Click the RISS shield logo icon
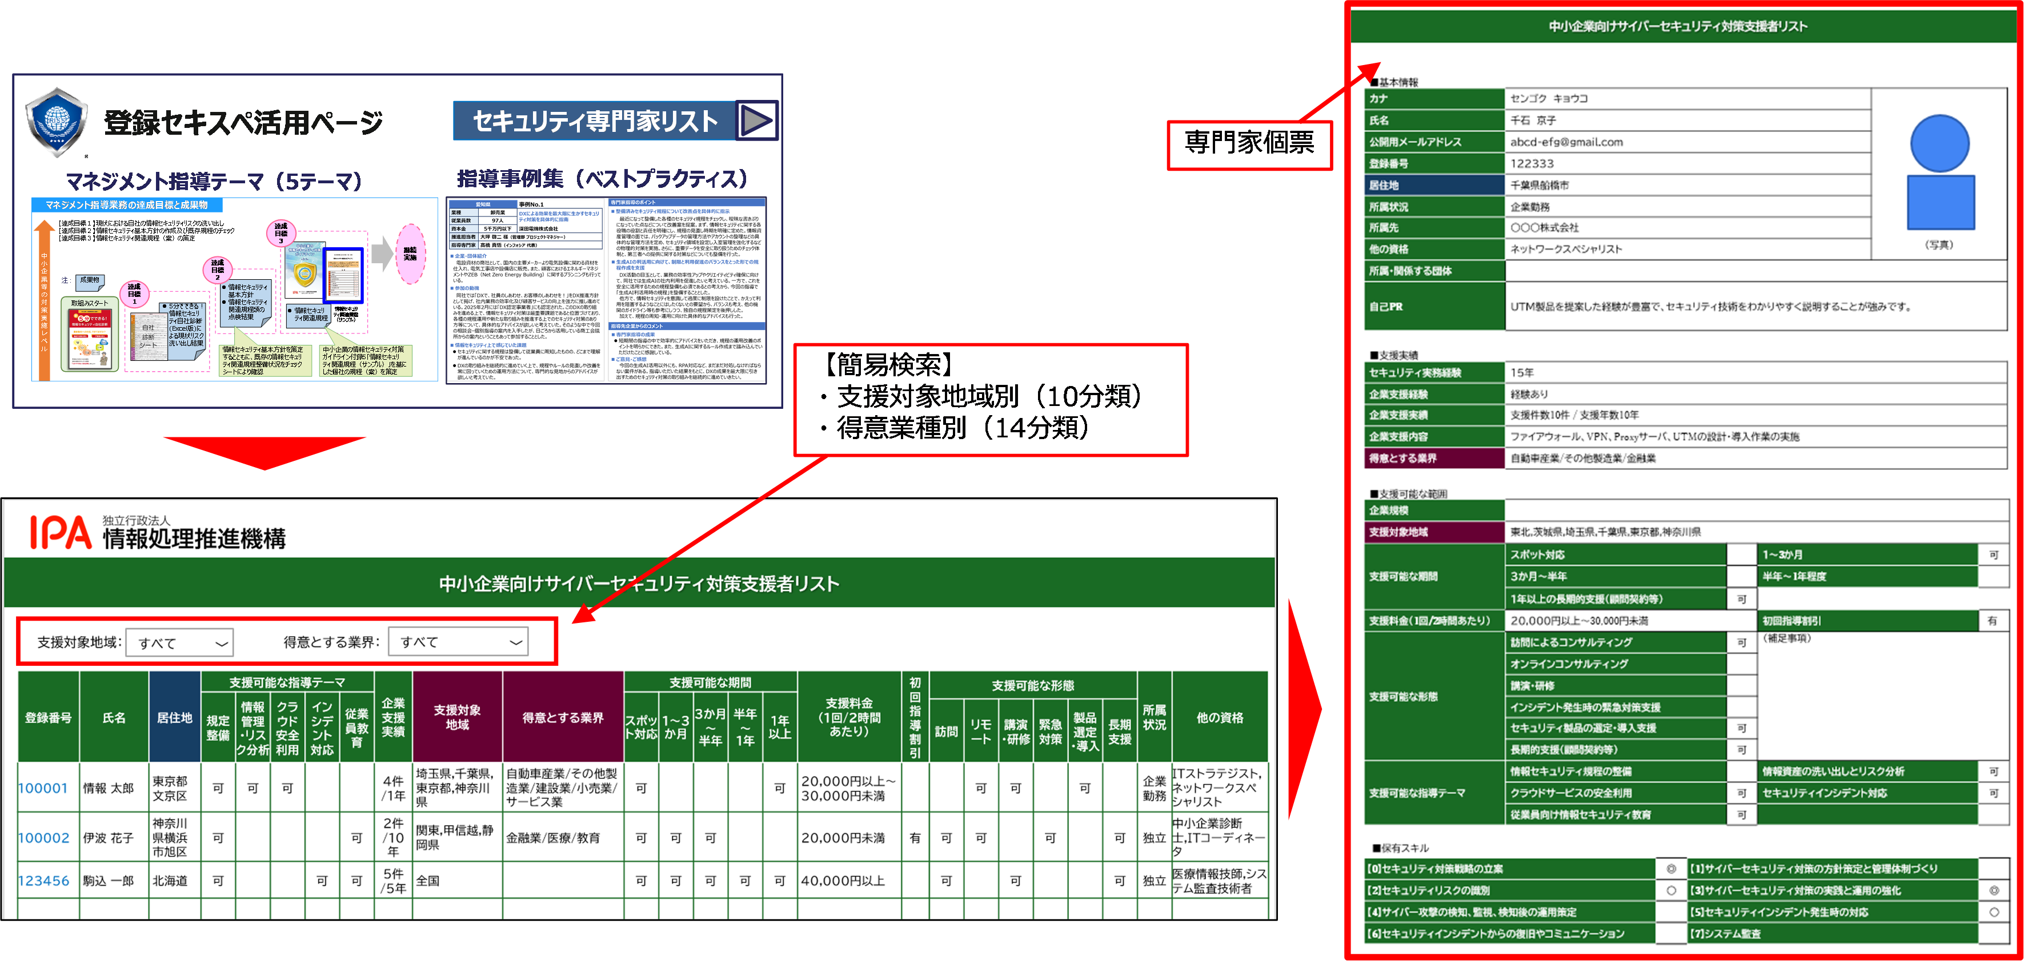Screen dimensions: 2024x961 [x=56, y=122]
